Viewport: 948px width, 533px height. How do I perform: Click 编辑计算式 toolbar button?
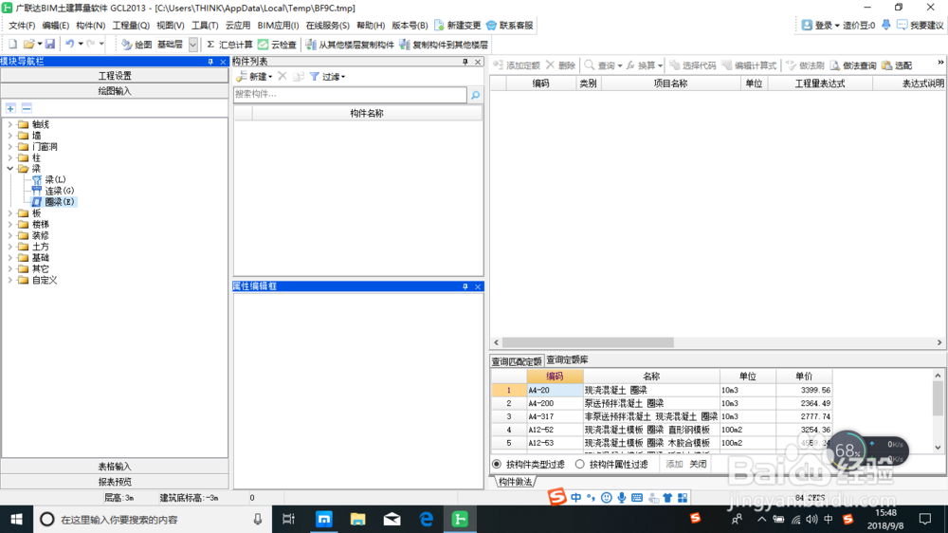pyautogui.click(x=749, y=65)
